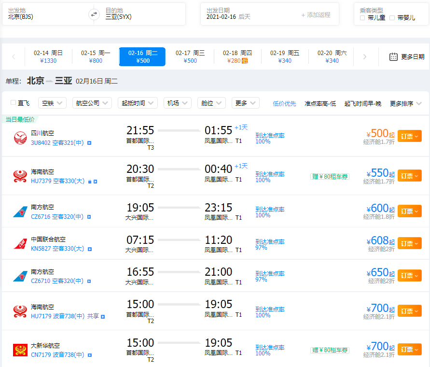Switch to the 02-14 周日 date tab
Screen dimensions: 430x367
[x=48, y=56]
